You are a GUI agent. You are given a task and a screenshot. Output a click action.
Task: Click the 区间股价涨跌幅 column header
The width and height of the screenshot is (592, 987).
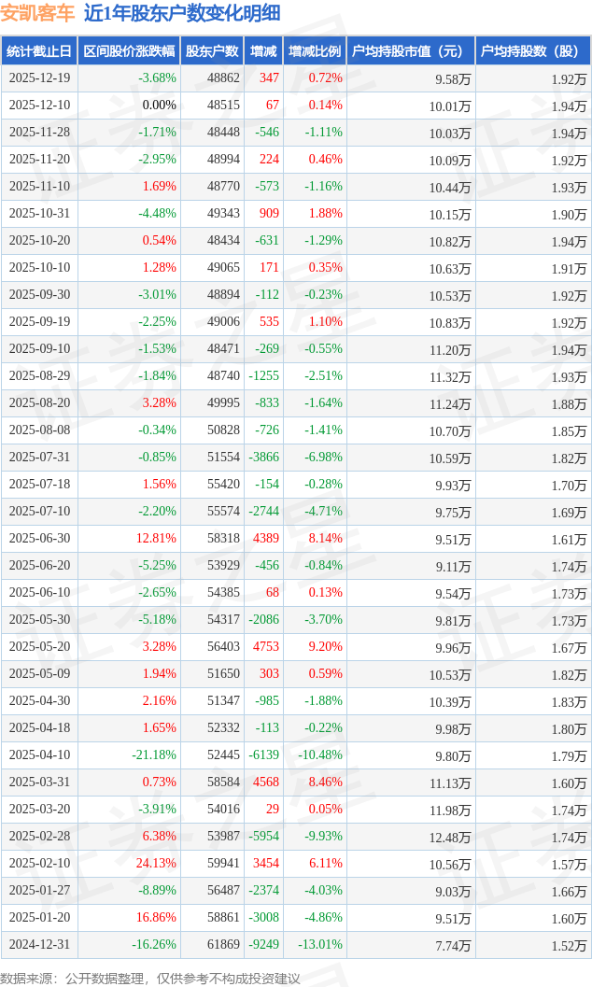tap(128, 51)
